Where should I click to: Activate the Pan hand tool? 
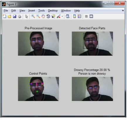pyautogui.click(x=43, y=16)
